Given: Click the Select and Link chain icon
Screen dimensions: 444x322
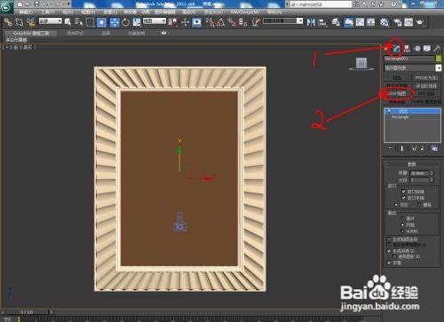Looking at the screenshot, I should coord(8,22).
